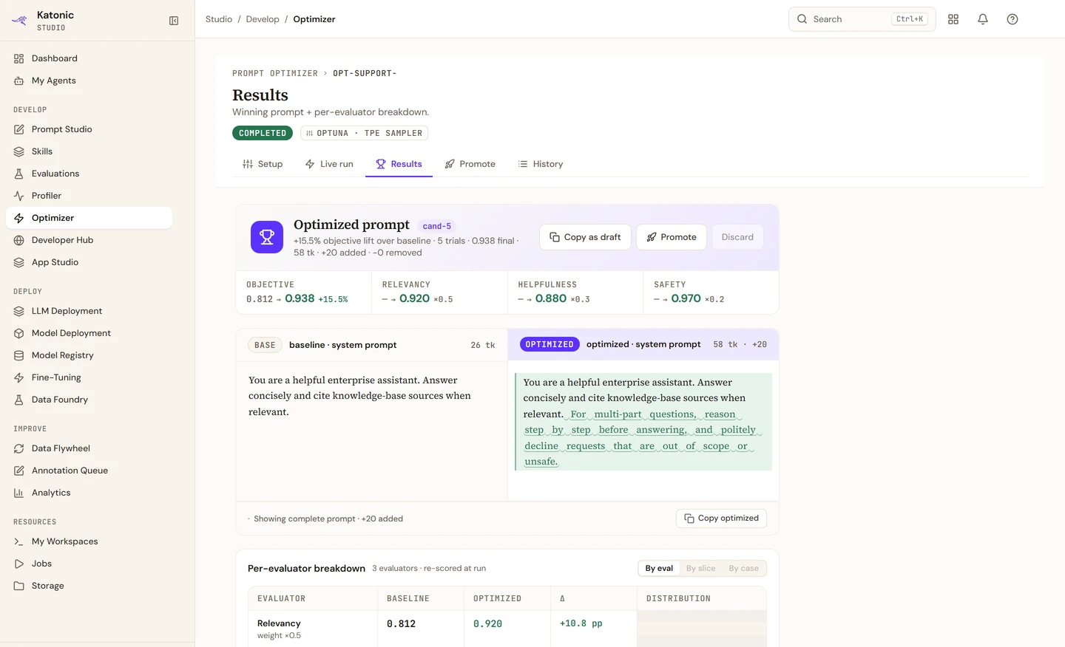Switch breakdown view to By slice
Image resolution: width=1065 pixels, height=647 pixels.
click(x=700, y=568)
